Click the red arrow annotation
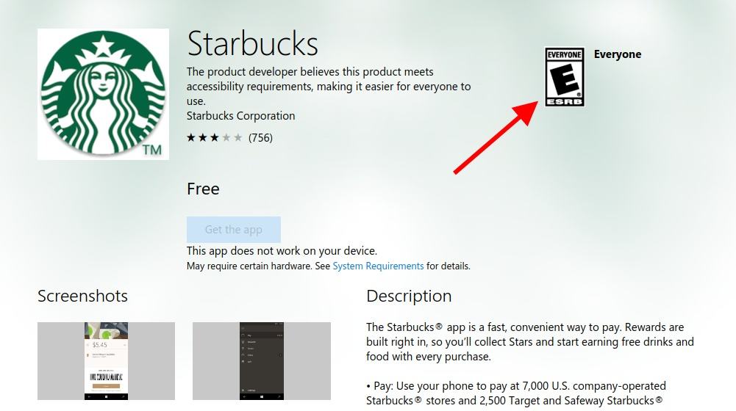 pyautogui.click(x=496, y=137)
